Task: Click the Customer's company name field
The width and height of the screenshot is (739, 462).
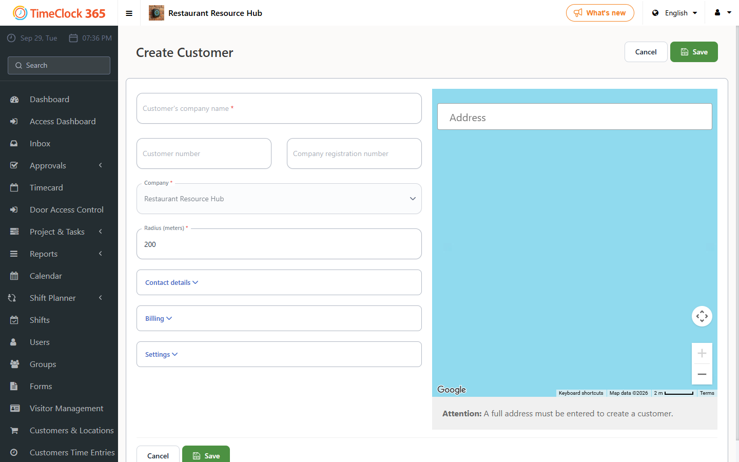Action: (x=279, y=108)
